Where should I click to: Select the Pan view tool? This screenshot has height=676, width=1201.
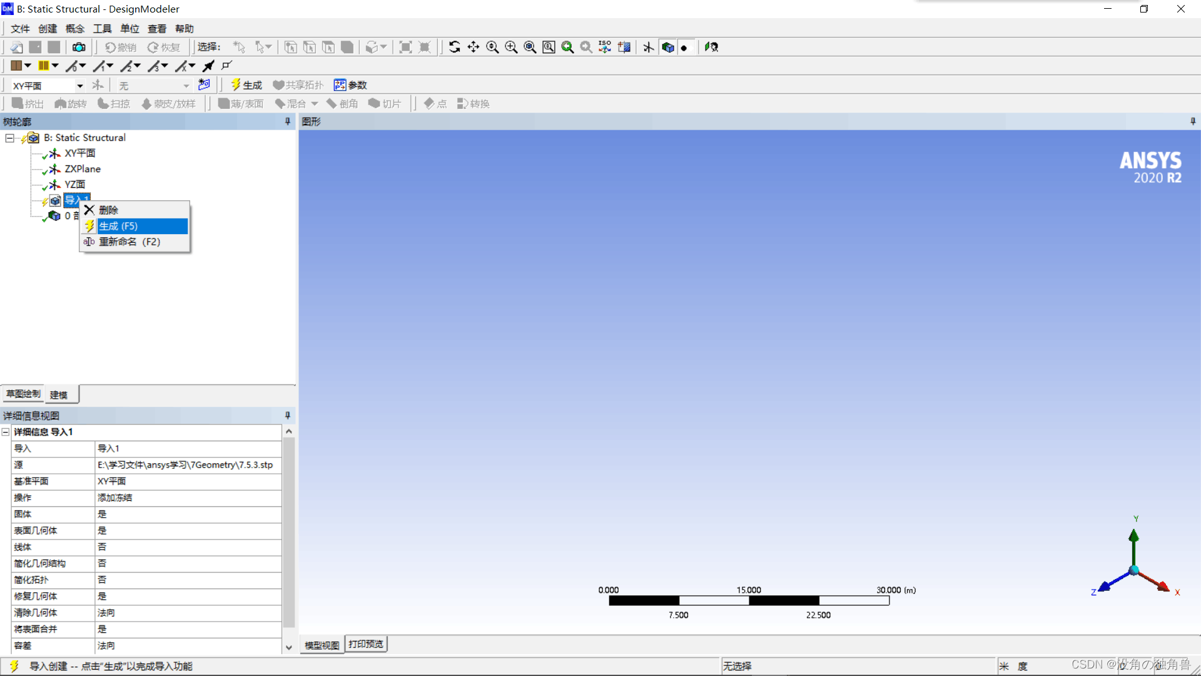474,47
